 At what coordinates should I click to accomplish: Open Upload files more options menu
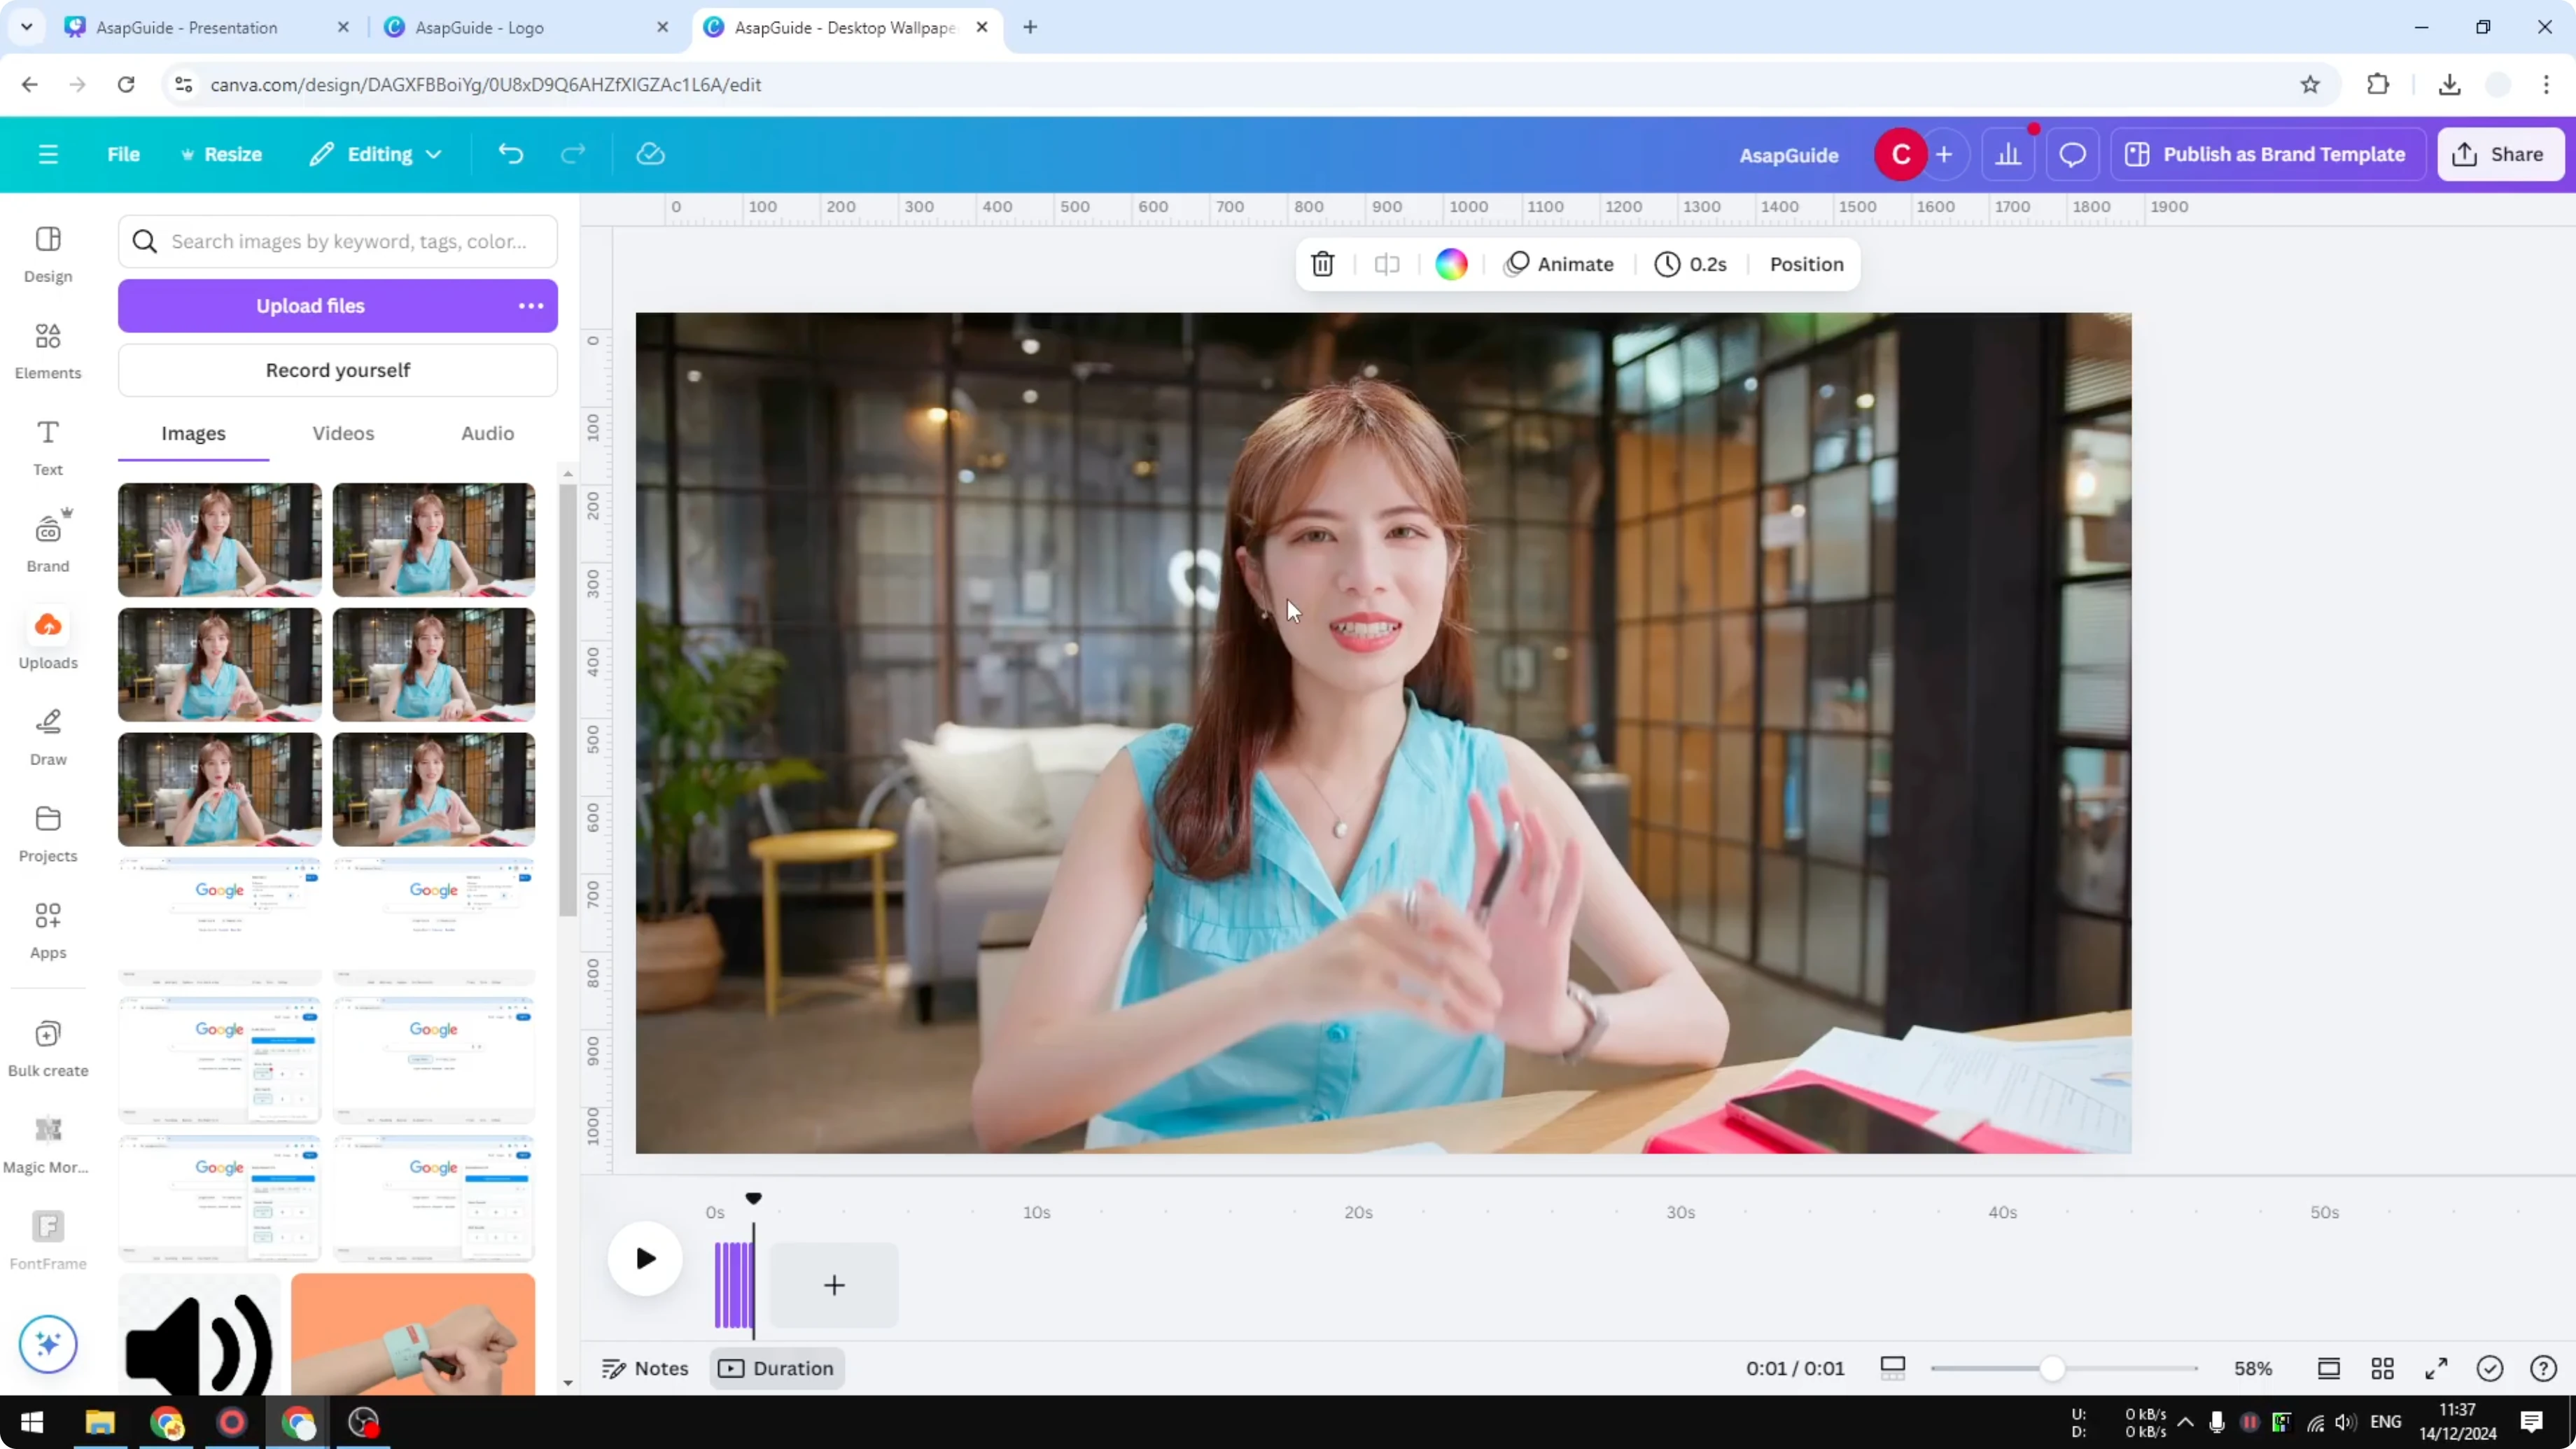tap(531, 306)
